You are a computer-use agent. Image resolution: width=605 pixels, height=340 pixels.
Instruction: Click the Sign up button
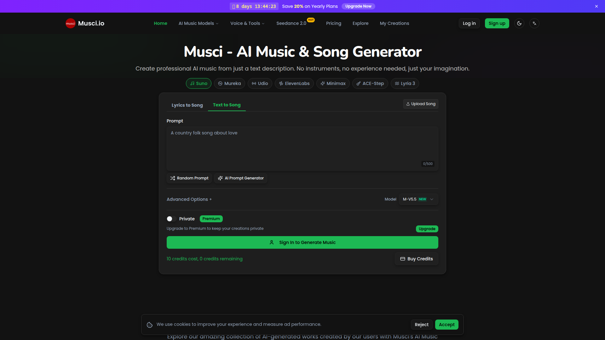point(497,23)
